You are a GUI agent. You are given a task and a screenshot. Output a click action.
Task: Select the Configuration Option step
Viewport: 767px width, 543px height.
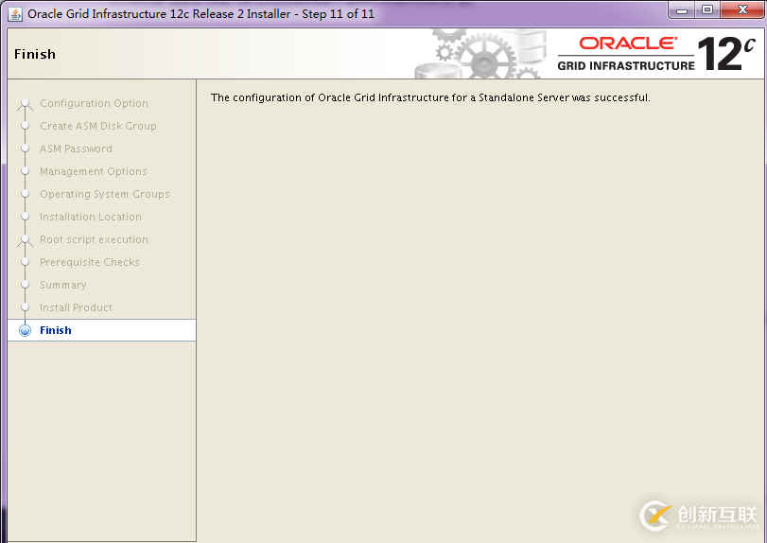(x=94, y=103)
